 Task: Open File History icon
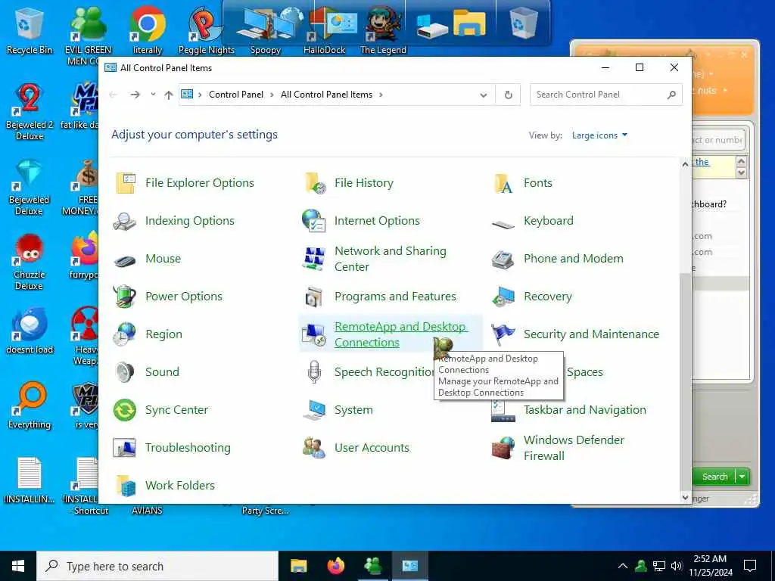pyautogui.click(x=315, y=183)
